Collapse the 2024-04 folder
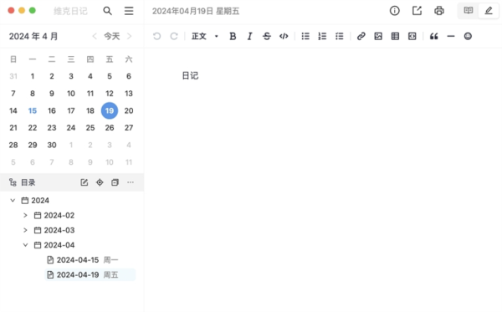Screen dimensions: 502x312 (x=26, y=245)
